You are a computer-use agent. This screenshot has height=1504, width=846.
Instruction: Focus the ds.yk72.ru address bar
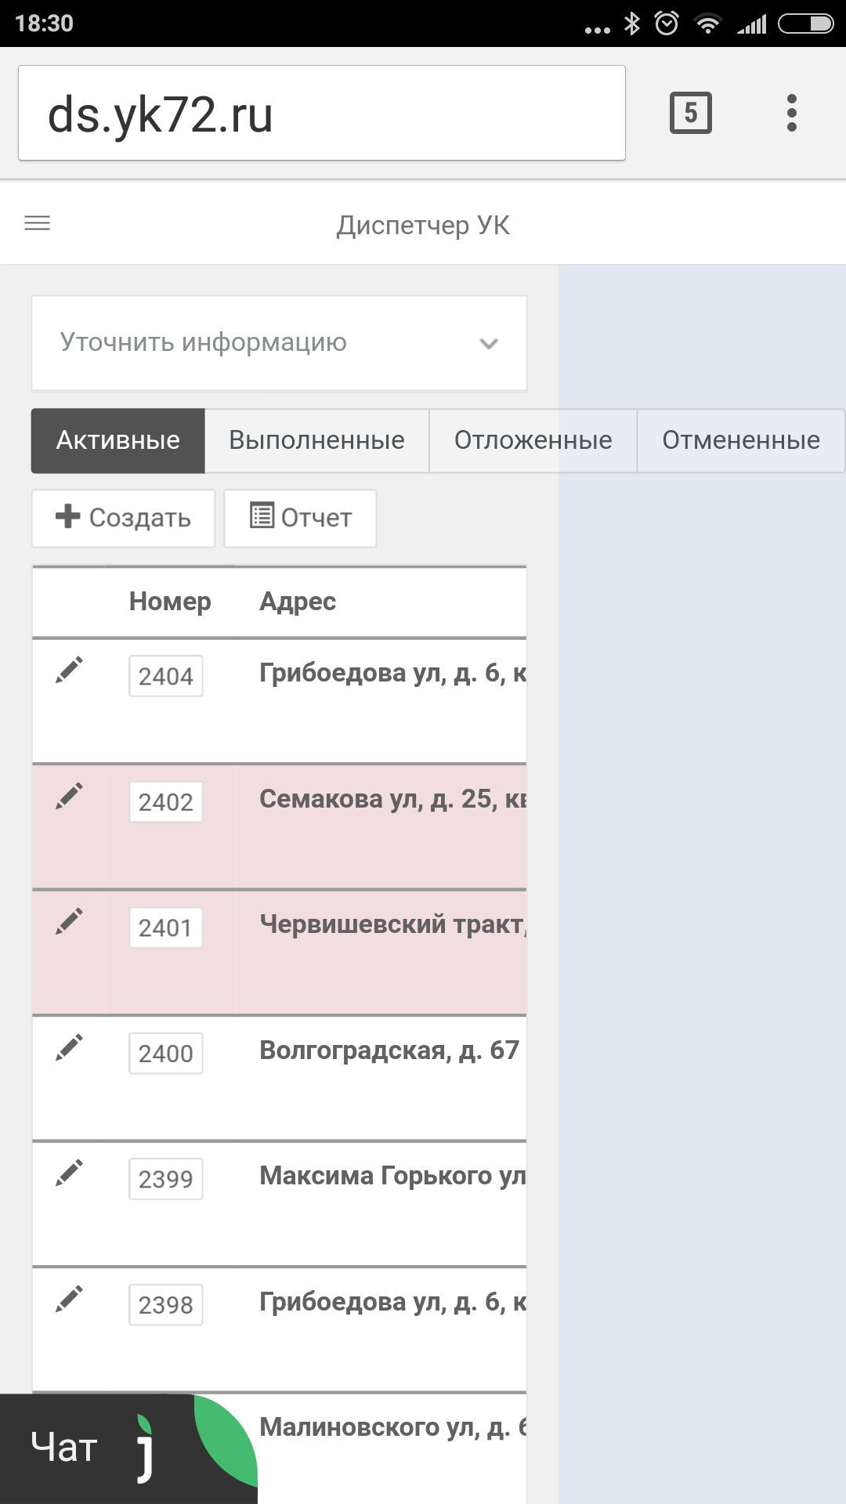(x=321, y=114)
